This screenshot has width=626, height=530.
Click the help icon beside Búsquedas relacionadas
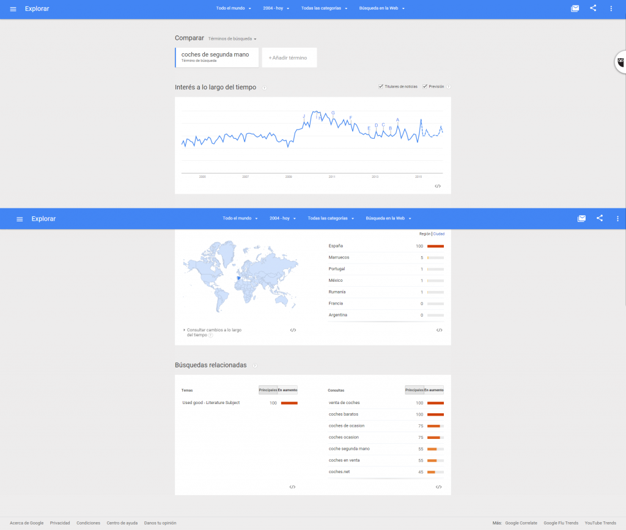[255, 366]
